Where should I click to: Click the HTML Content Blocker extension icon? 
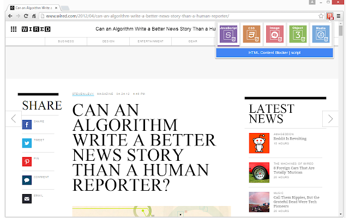click(x=329, y=16)
